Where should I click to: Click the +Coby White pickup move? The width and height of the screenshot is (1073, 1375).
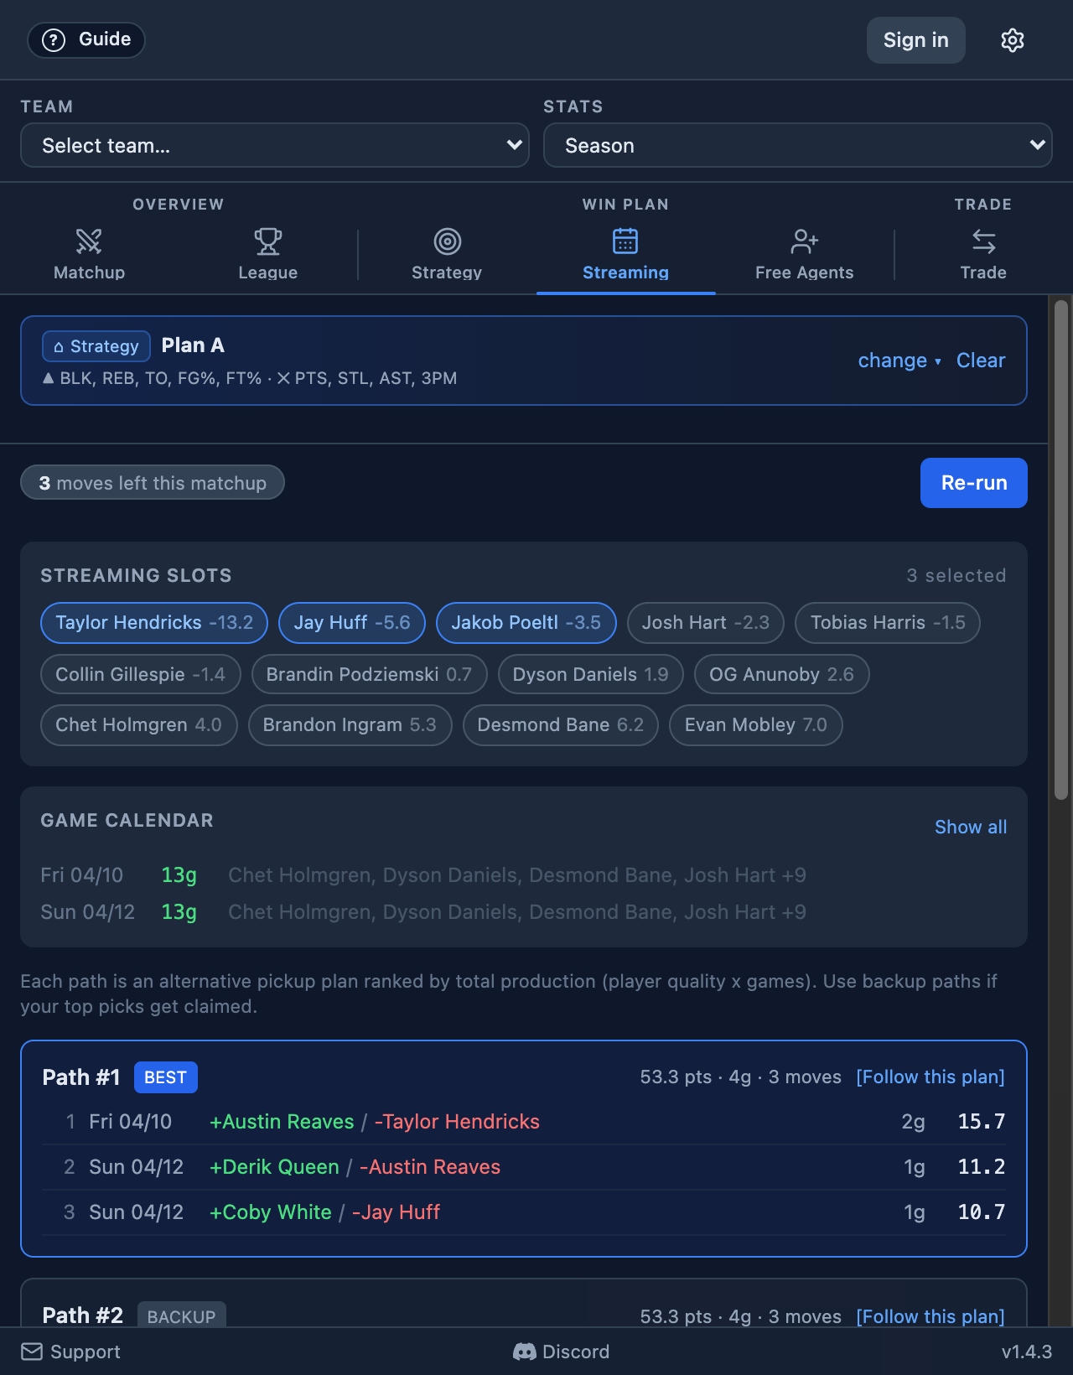pos(271,1212)
